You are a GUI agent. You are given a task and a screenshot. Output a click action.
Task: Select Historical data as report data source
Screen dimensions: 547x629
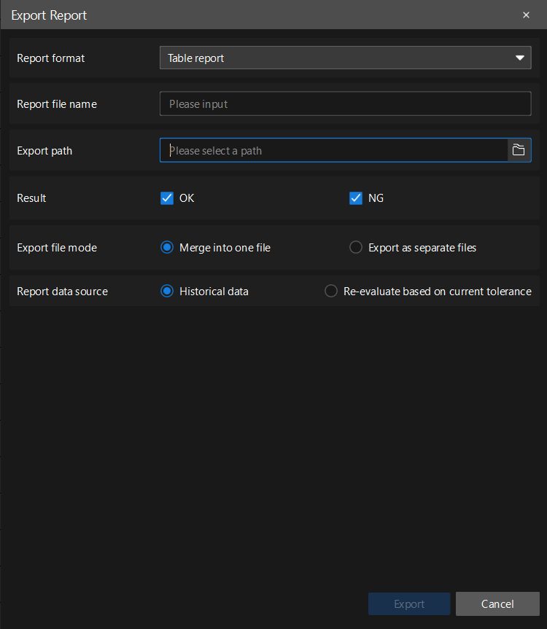click(167, 291)
